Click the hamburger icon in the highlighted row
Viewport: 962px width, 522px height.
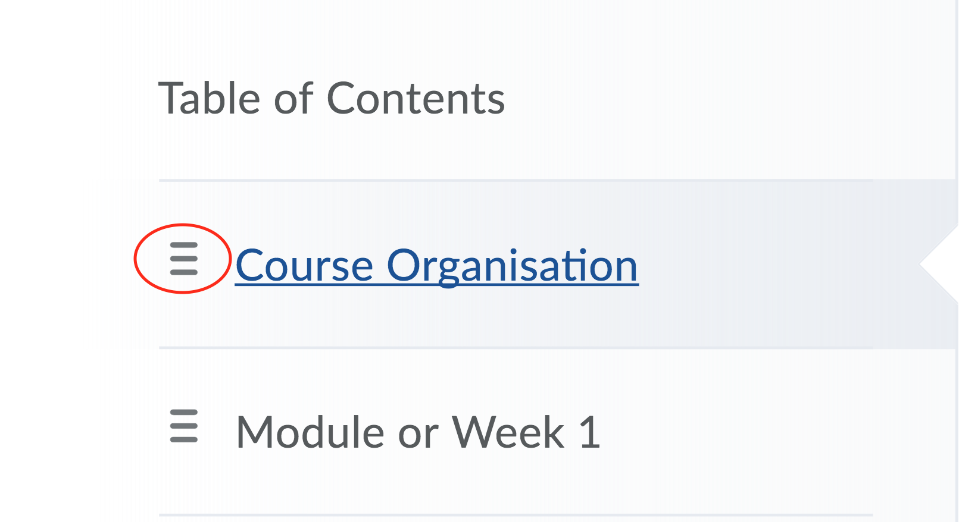pyautogui.click(x=183, y=259)
